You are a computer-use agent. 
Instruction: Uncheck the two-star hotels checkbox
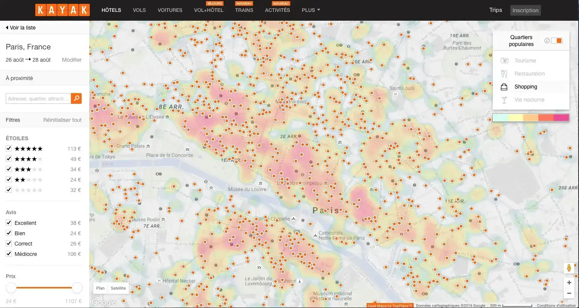[x=9, y=179]
